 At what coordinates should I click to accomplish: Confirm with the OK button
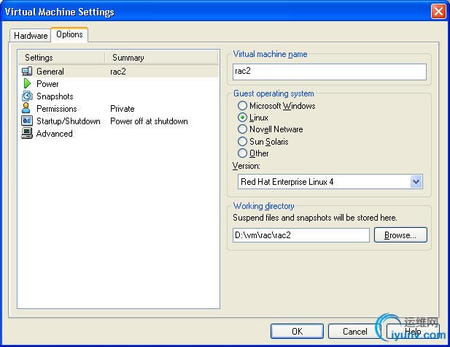click(297, 332)
